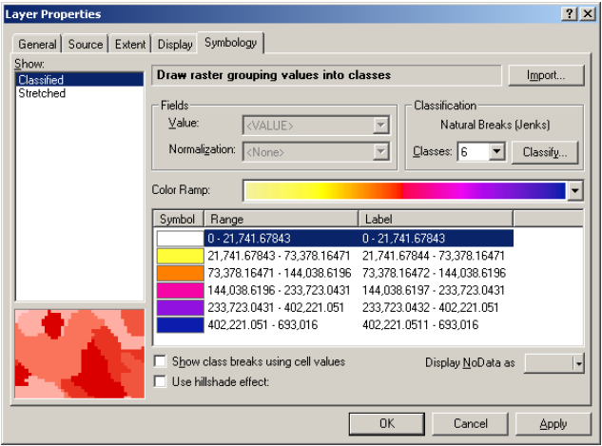Toggle the Use hillshade effect checkbox

[x=160, y=381]
